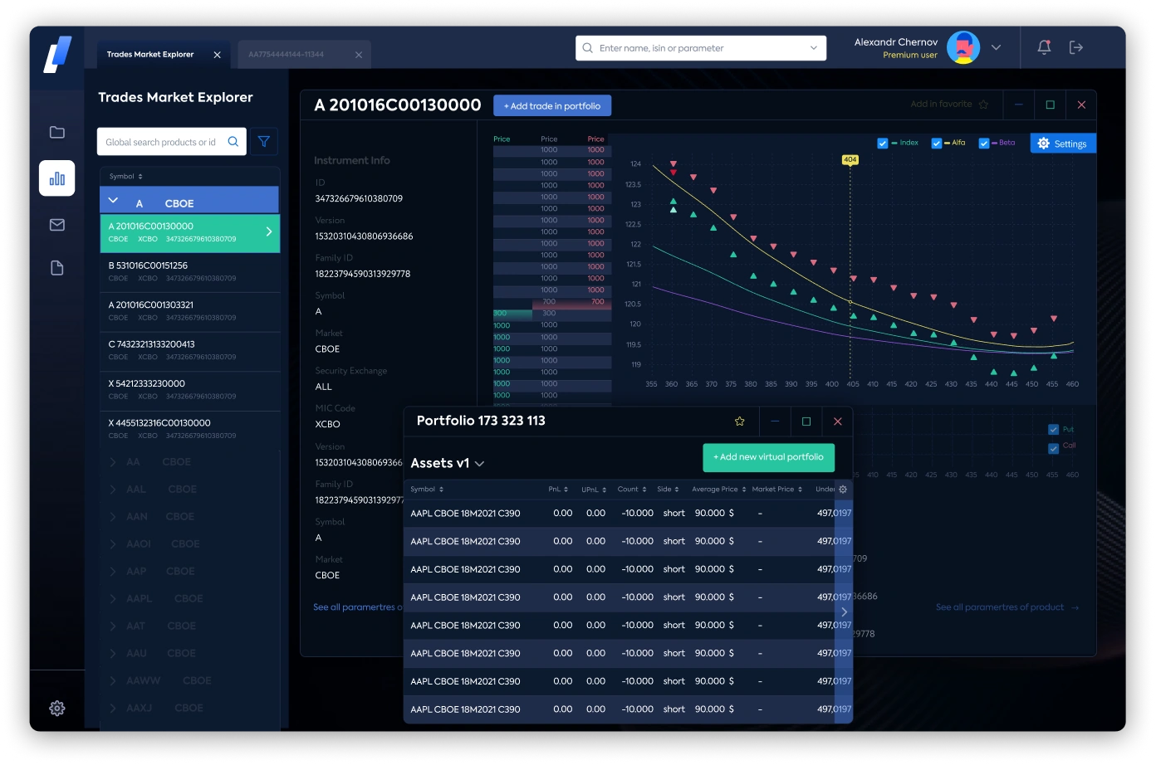
Task: Open the folder icon in left sidebar
Action: [x=57, y=132]
